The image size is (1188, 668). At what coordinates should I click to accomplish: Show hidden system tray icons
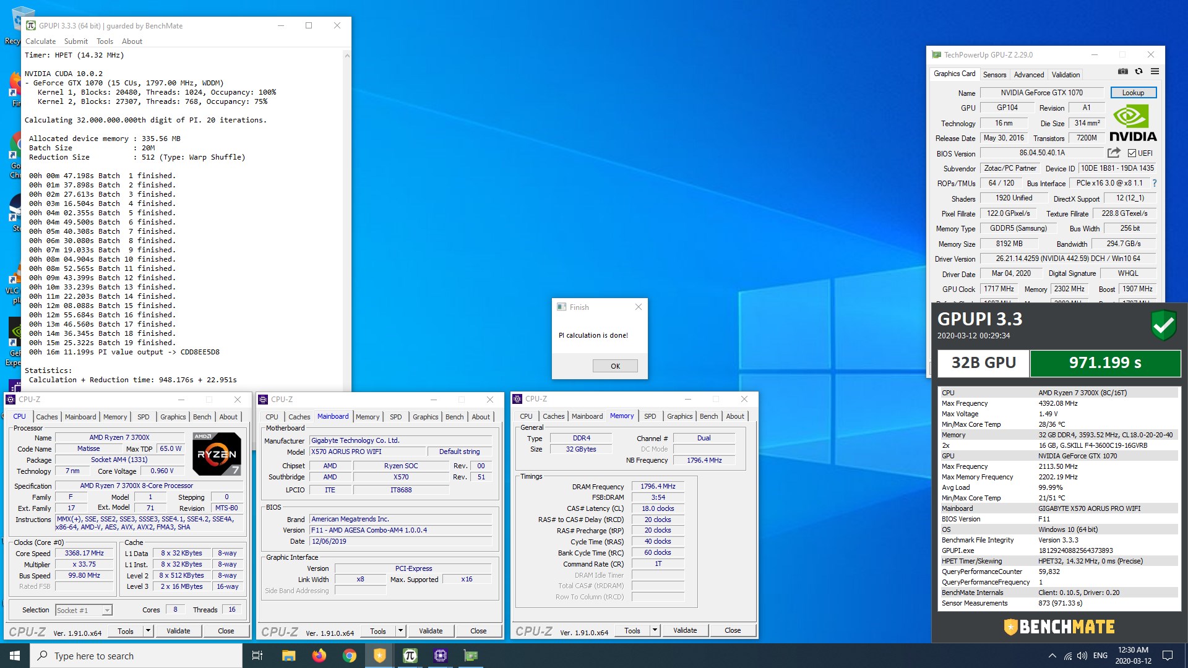1052,656
